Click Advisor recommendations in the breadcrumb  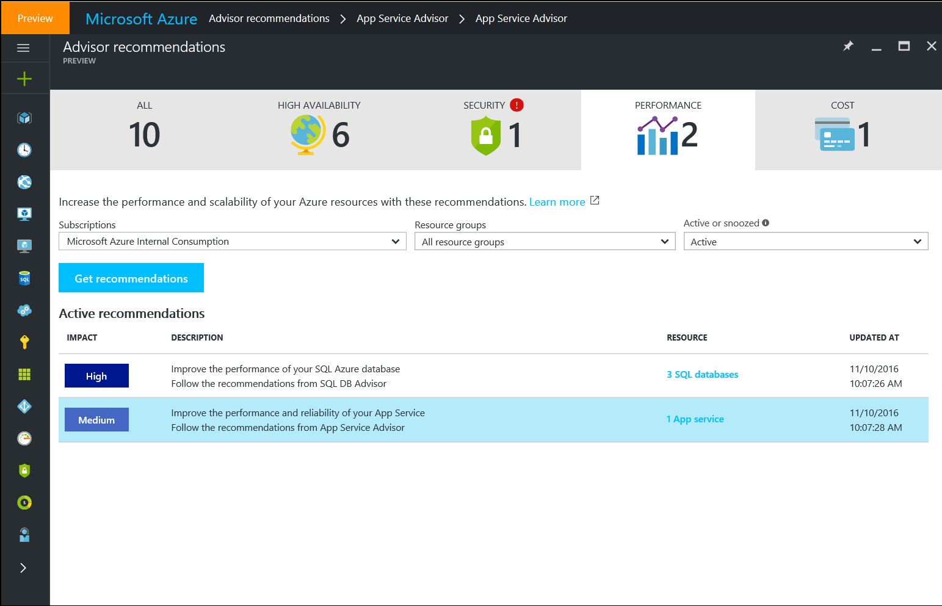pyautogui.click(x=269, y=18)
